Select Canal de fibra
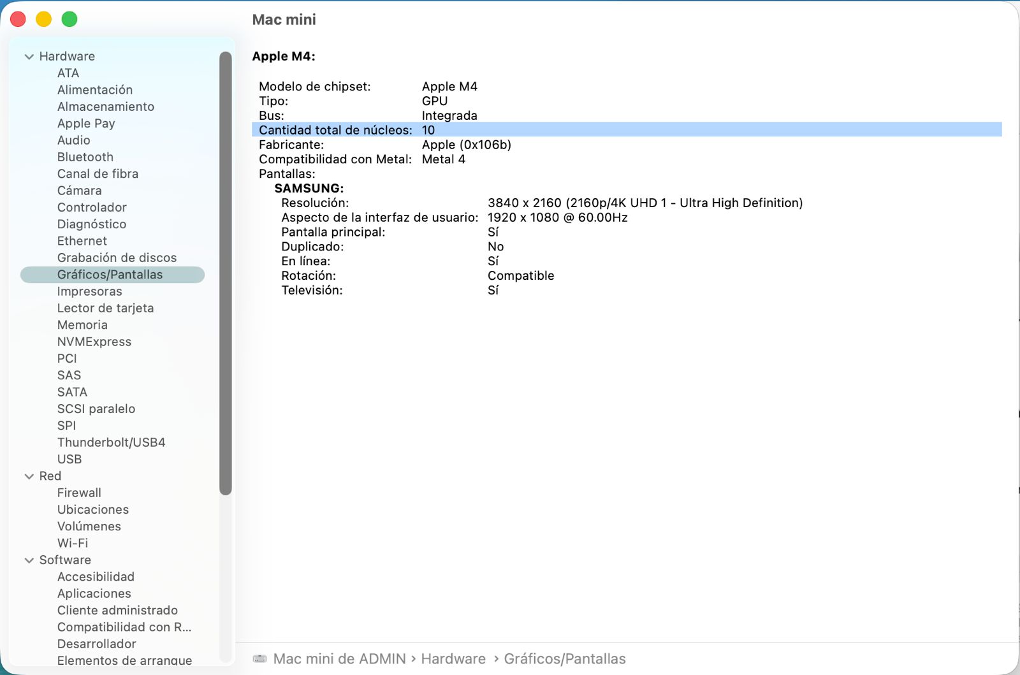 pyautogui.click(x=98, y=173)
